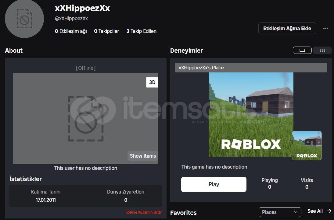Click the Playing count label
Screen dimensions: 334x220
coord(269,180)
